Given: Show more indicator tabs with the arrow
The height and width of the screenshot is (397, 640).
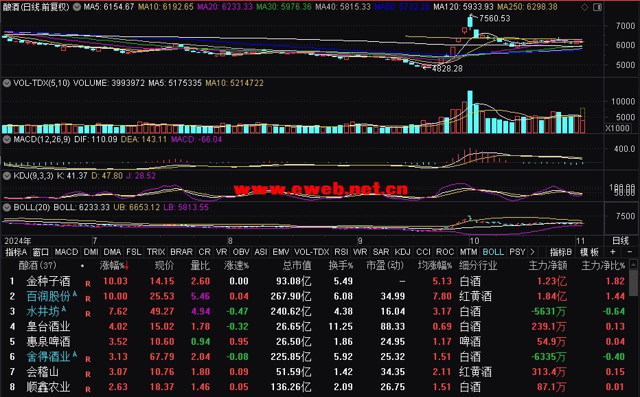Looking at the screenshot, I should tap(532, 252).
